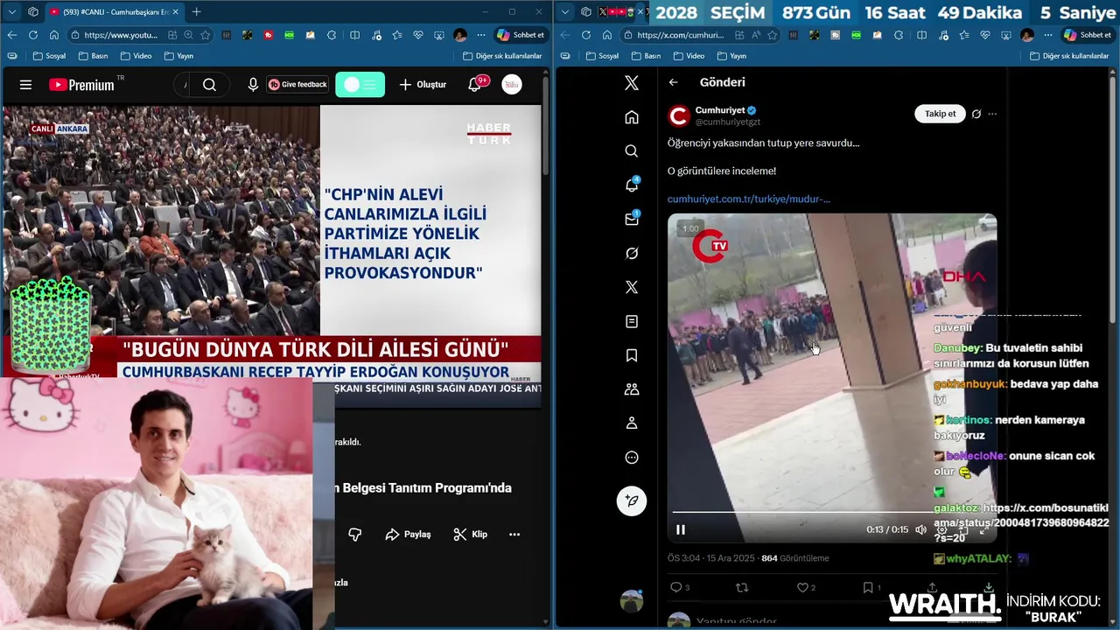Go to home page in X window
The image size is (1120, 630).
607,35
